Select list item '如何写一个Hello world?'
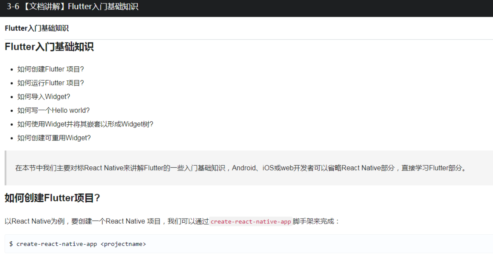493x255 pixels. pyautogui.click(x=54, y=110)
